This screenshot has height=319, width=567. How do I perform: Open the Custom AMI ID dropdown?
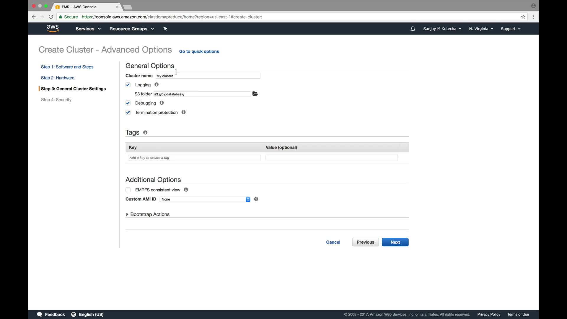(x=205, y=199)
